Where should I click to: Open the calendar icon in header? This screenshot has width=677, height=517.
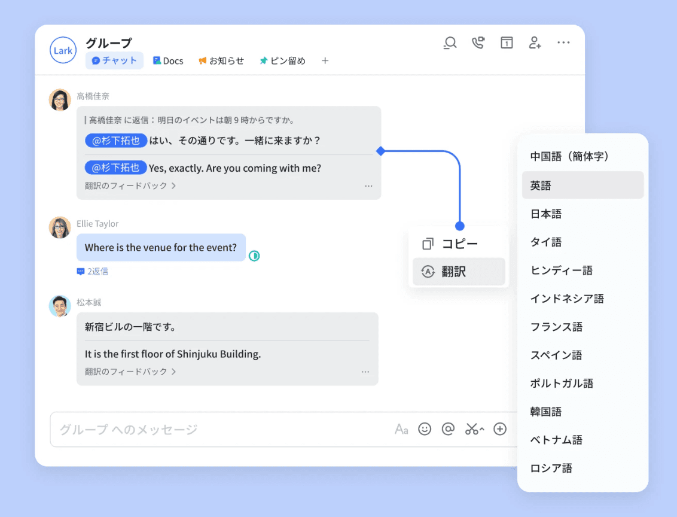click(507, 42)
